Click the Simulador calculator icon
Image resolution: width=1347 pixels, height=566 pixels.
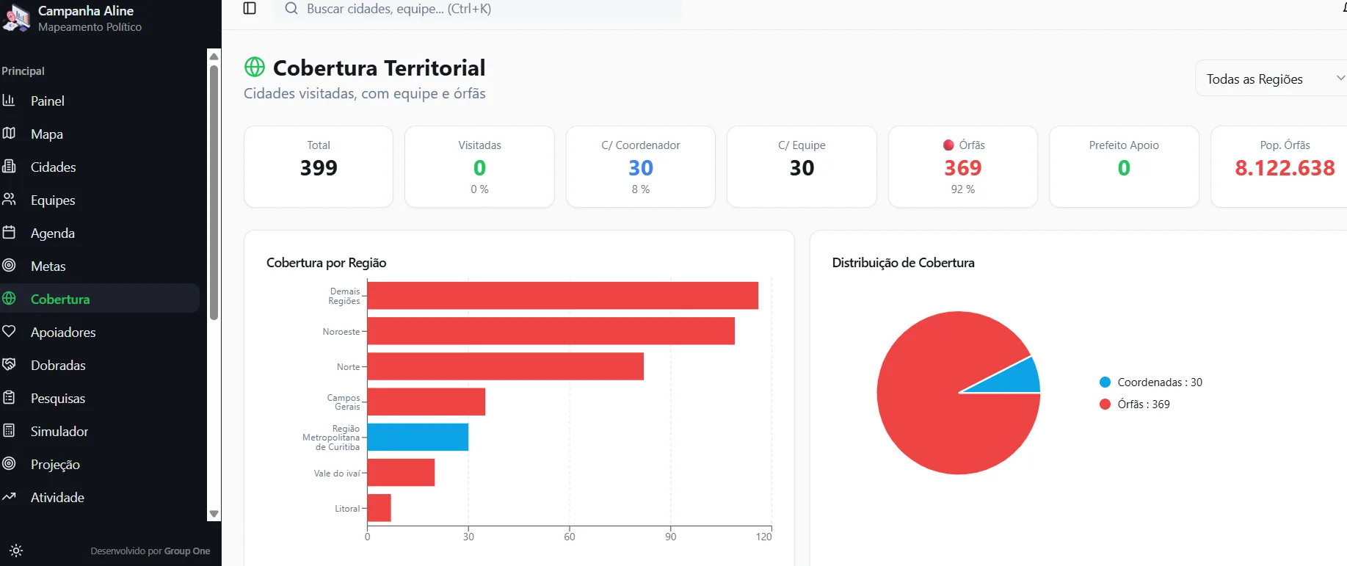[9, 431]
